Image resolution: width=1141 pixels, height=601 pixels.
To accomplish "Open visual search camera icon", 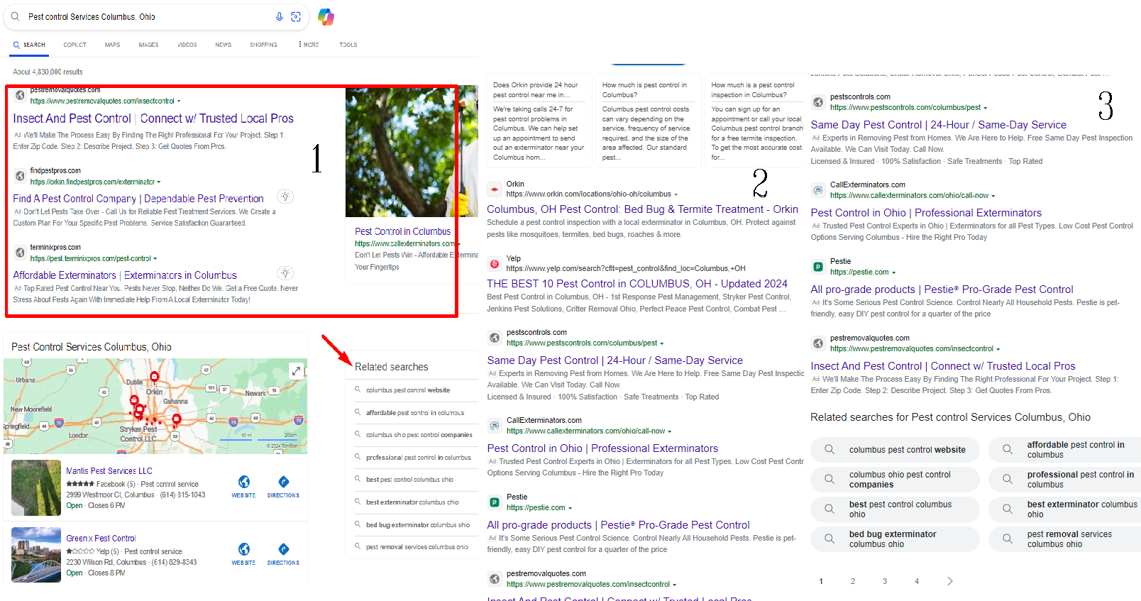I will tap(296, 16).
